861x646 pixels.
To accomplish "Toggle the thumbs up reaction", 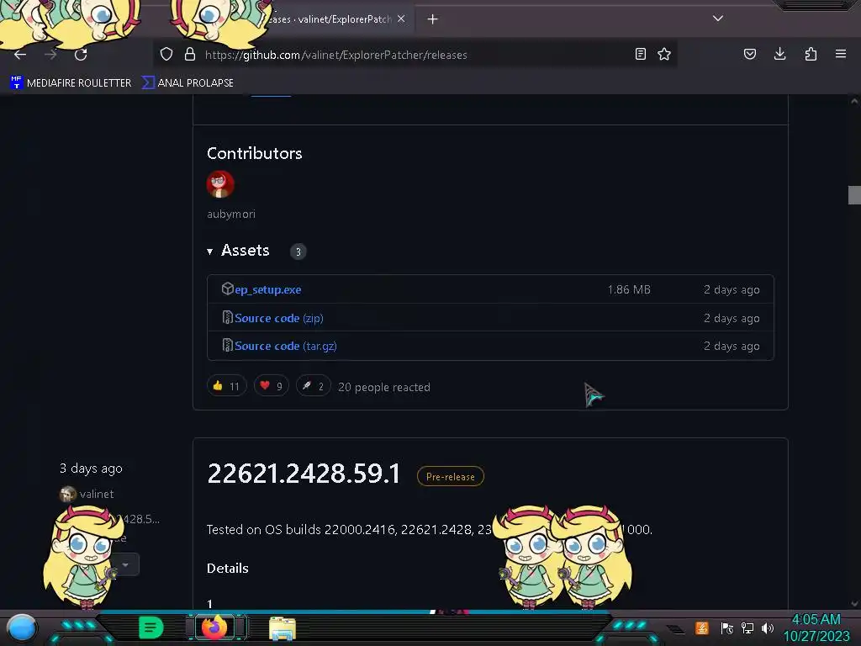I will 227,386.
